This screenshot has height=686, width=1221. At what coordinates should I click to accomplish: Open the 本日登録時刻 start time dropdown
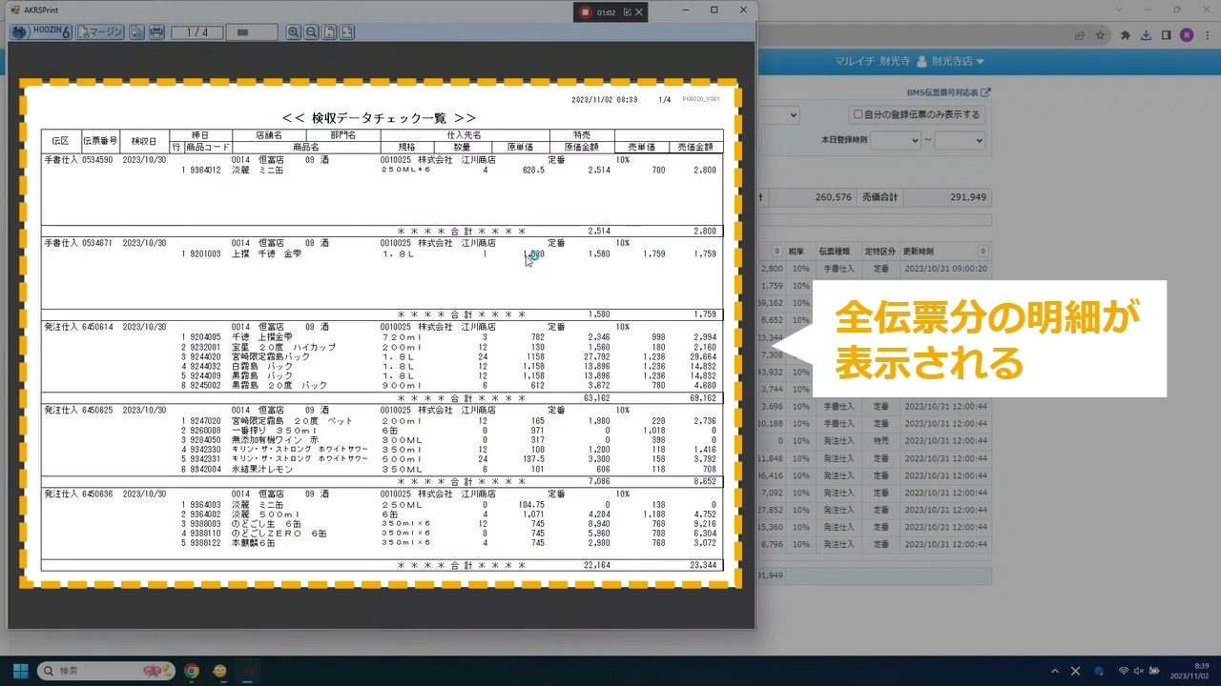[x=895, y=140]
